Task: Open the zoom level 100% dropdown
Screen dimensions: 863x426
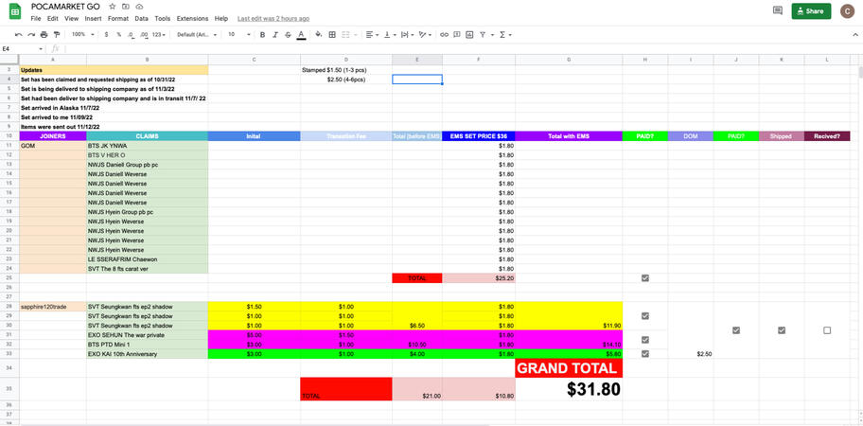Action: pos(81,34)
